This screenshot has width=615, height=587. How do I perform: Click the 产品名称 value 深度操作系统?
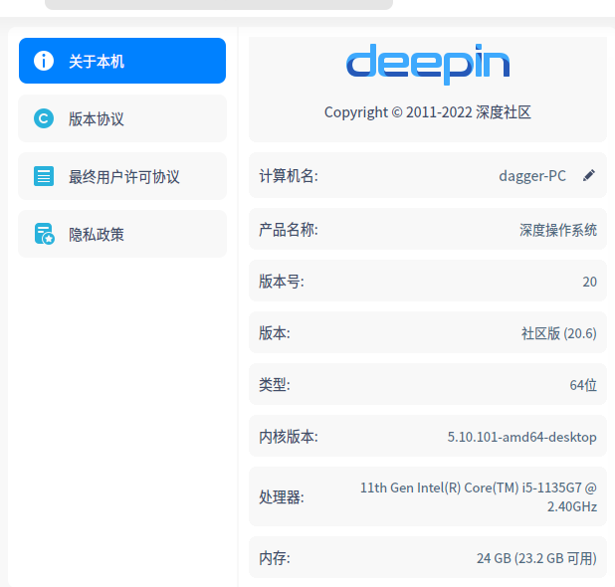(x=558, y=230)
